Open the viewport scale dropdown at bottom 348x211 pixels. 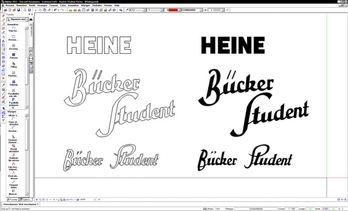point(95,200)
